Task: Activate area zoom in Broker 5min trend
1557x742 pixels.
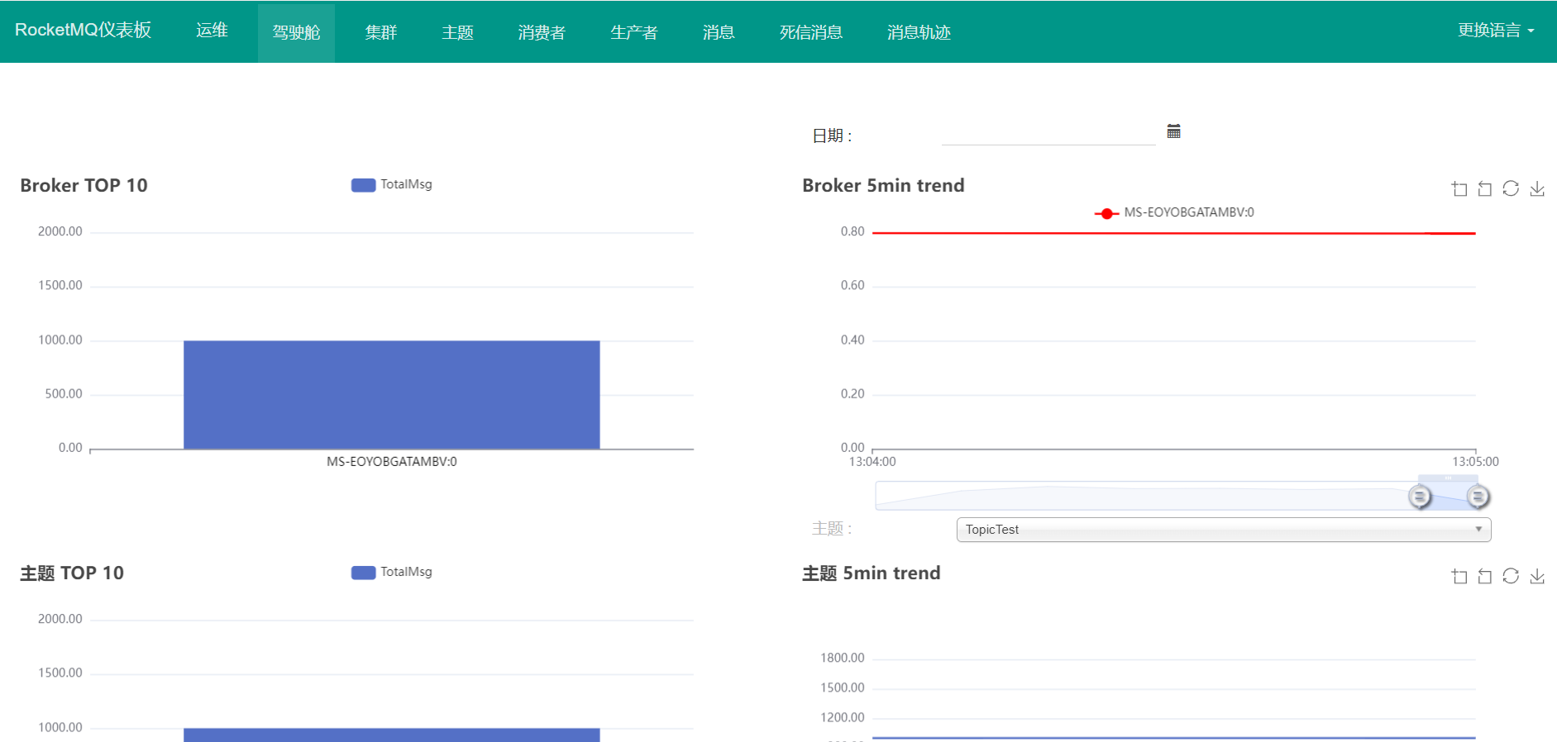Action: pos(1459,189)
